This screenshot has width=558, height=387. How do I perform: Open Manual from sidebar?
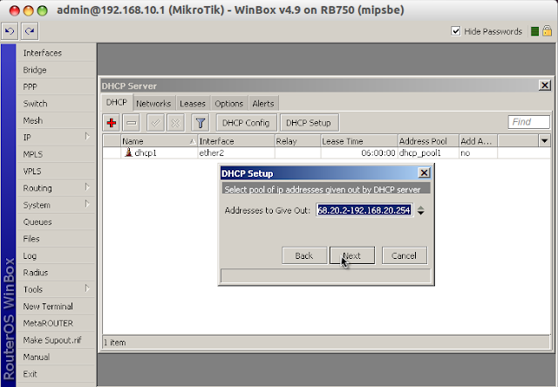click(56, 357)
